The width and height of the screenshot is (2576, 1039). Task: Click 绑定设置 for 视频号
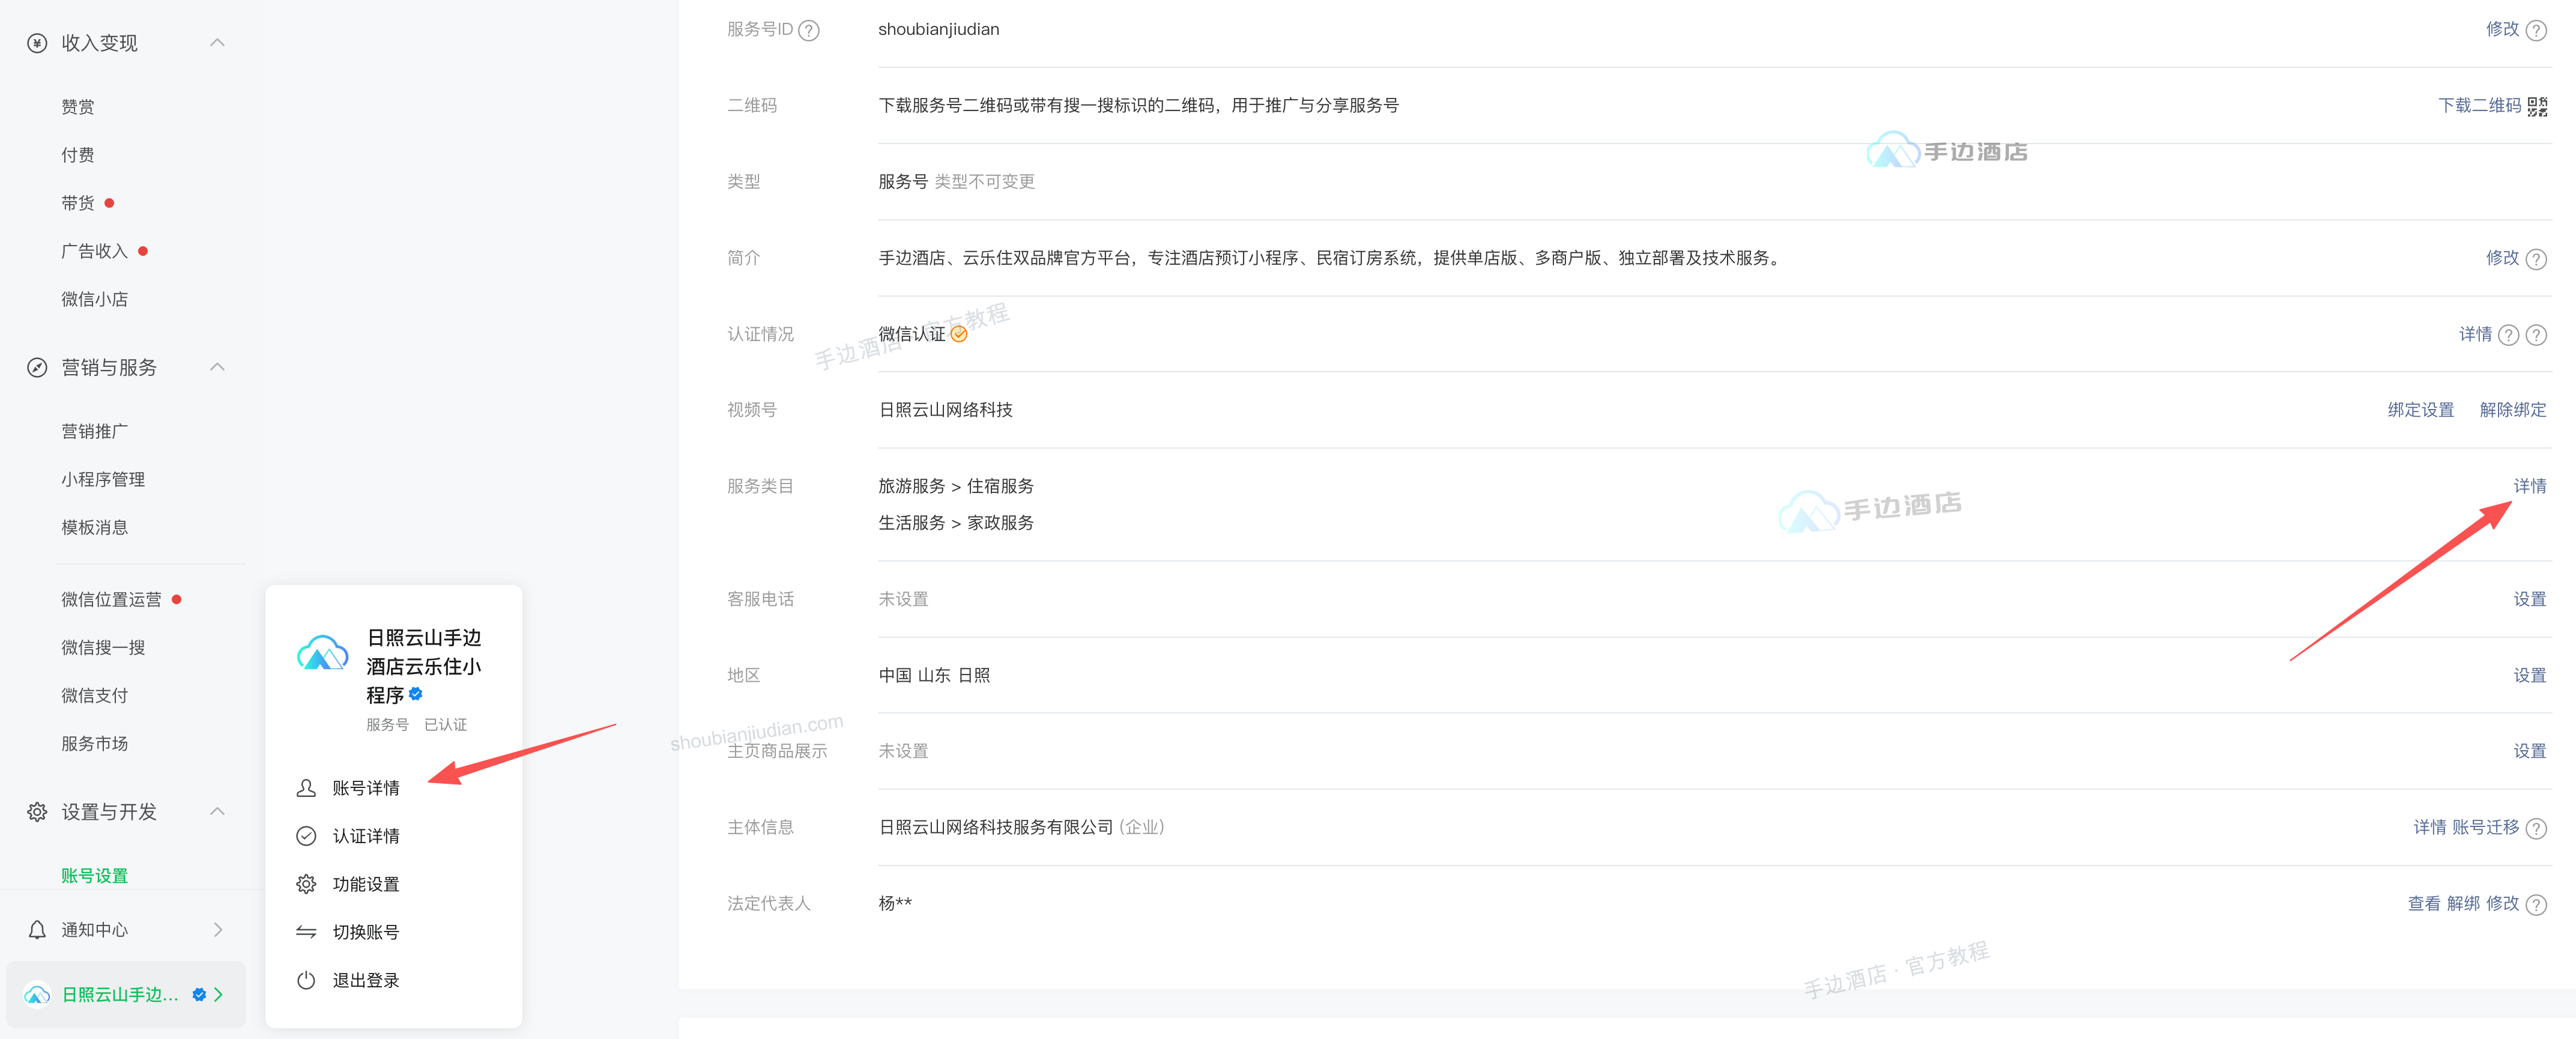[2420, 410]
